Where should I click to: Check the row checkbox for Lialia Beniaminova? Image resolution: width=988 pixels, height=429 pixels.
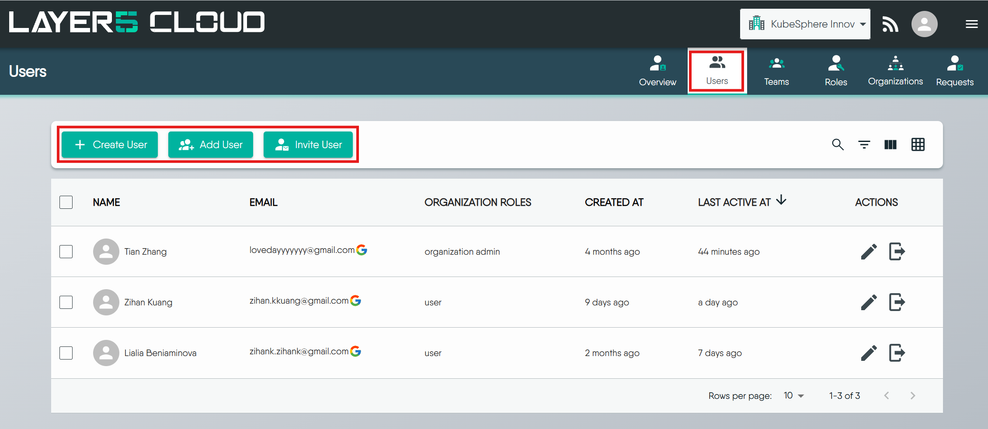tap(66, 353)
